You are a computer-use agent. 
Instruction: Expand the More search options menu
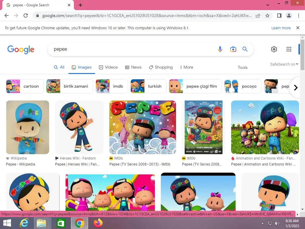pos(186,67)
